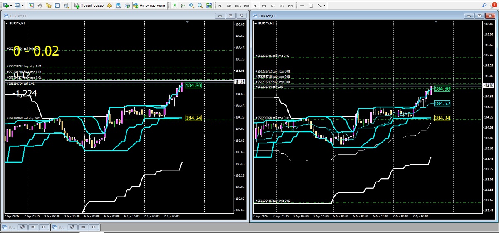This screenshot has width=499, height=233.
Task: Switch to line chart mode
Action: point(183,6)
